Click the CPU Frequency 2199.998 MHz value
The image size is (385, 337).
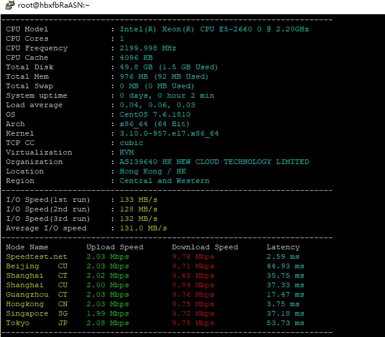pyautogui.click(x=147, y=48)
